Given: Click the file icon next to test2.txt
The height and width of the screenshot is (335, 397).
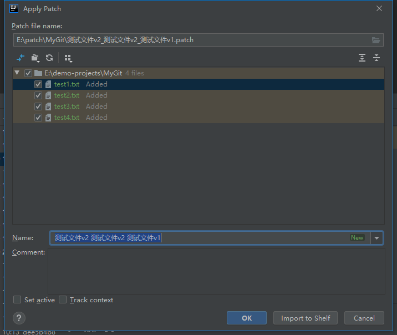Looking at the screenshot, I should [48, 95].
